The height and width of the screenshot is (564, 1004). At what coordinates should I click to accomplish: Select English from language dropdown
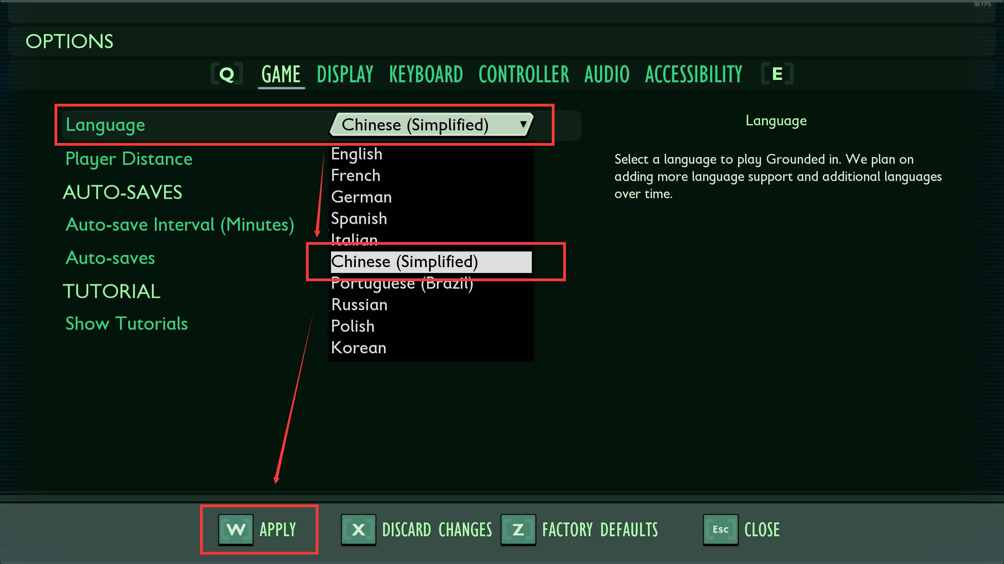[356, 153]
